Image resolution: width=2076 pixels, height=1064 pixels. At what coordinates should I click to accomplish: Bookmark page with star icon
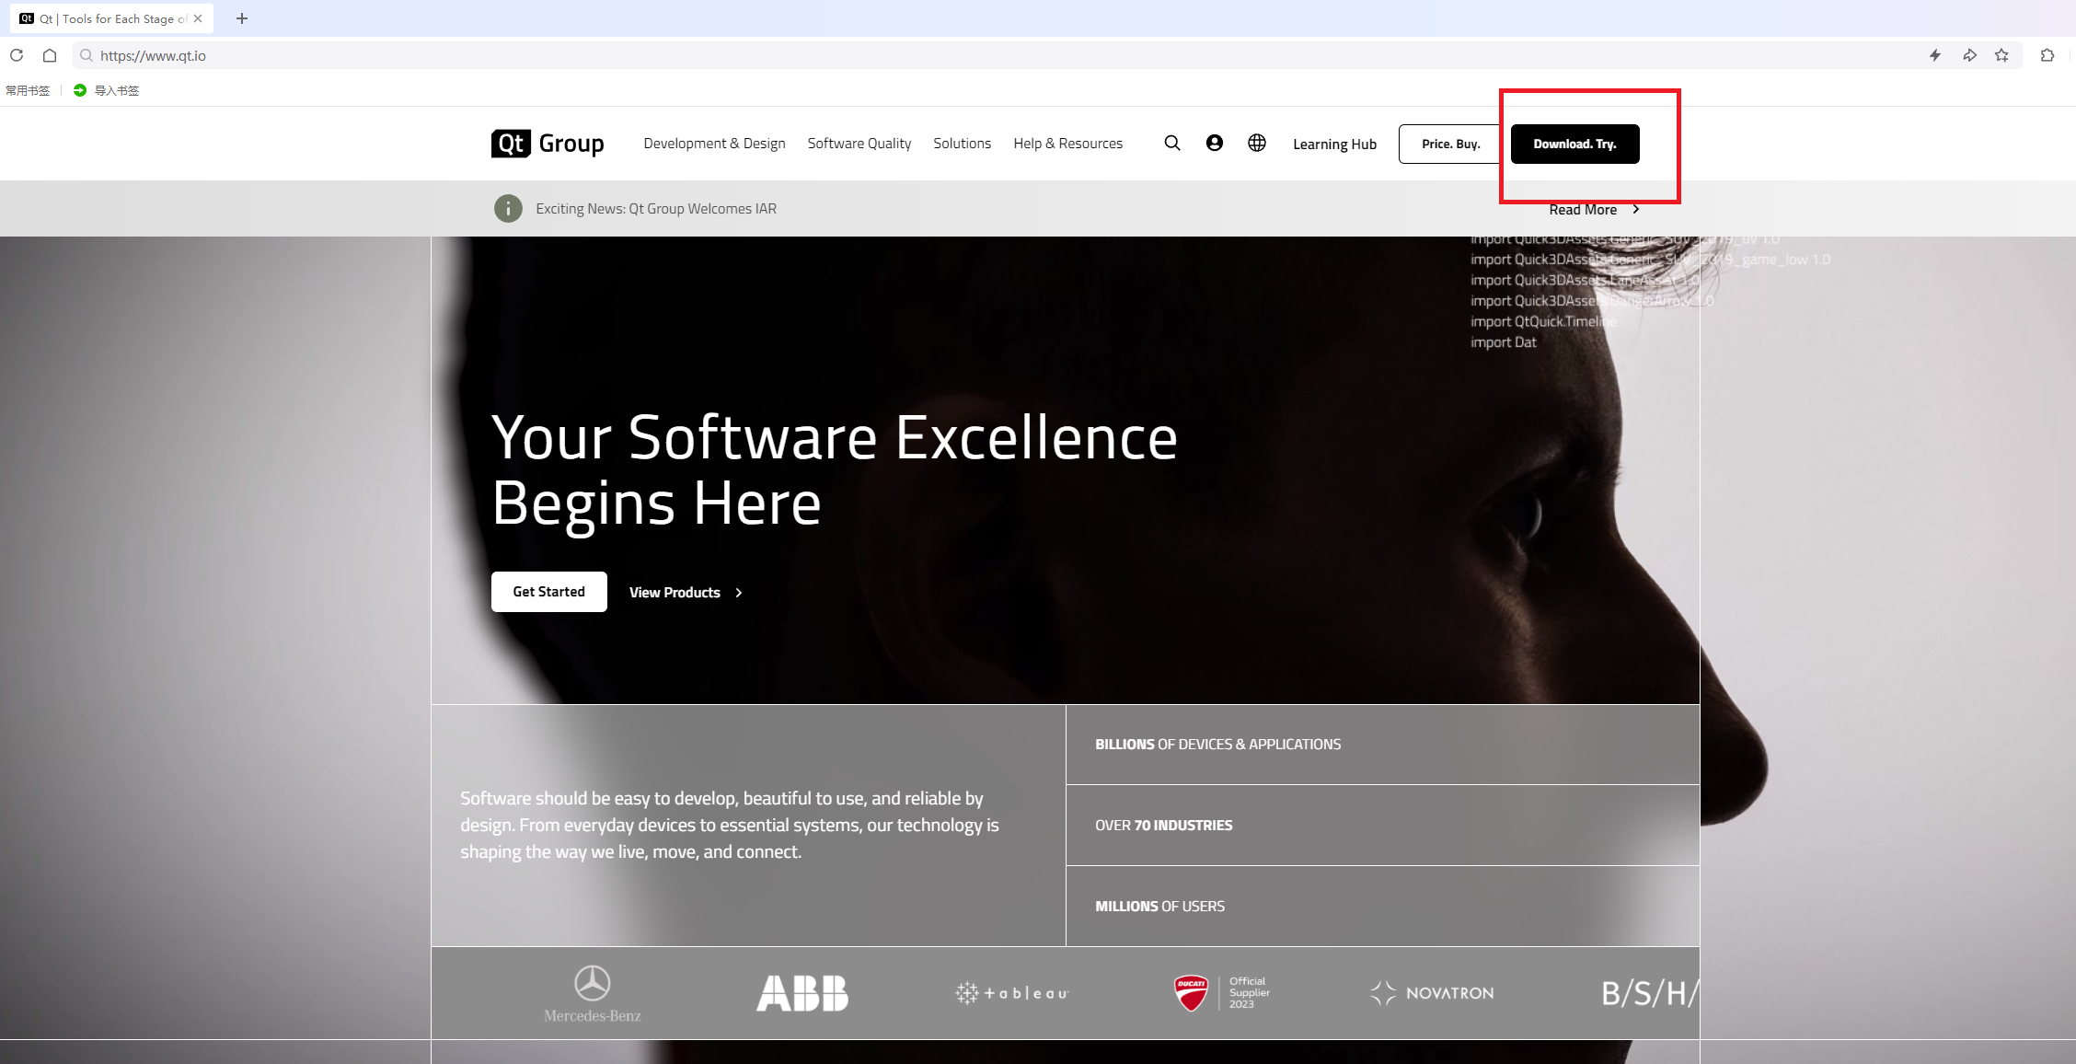pos(2001,55)
